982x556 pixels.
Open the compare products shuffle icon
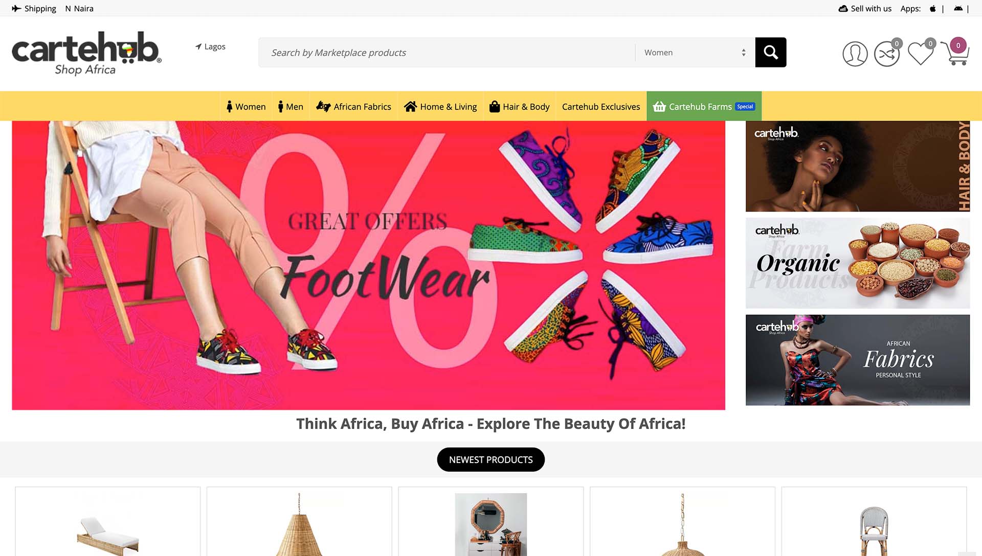coord(887,53)
